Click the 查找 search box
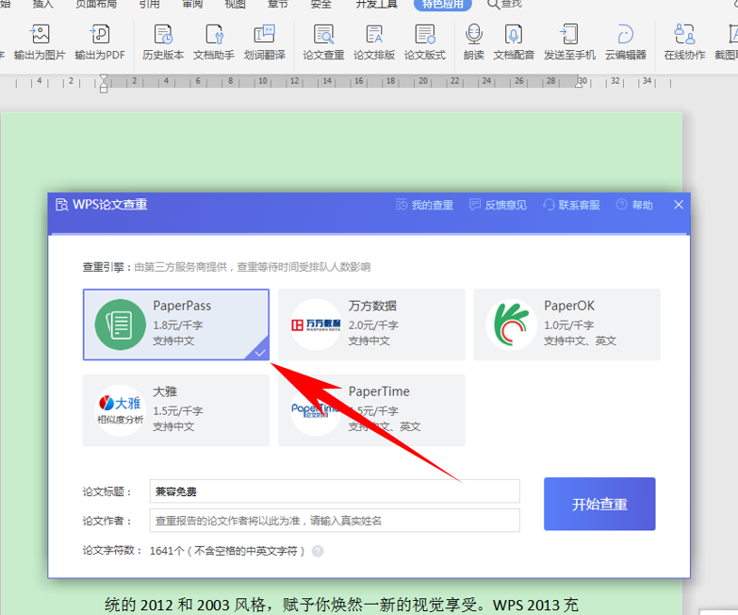Image resolution: width=738 pixels, height=615 pixels. tap(504, 4)
